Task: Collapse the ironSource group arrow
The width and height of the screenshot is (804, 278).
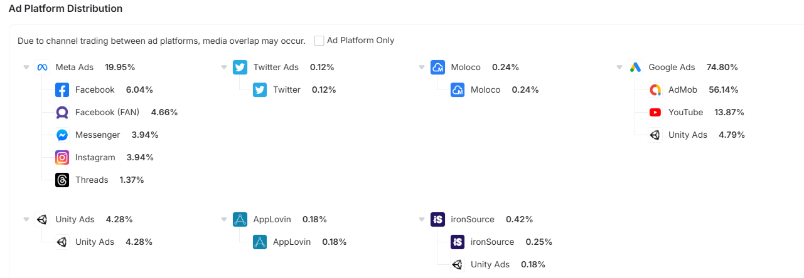Action: click(422, 219)
